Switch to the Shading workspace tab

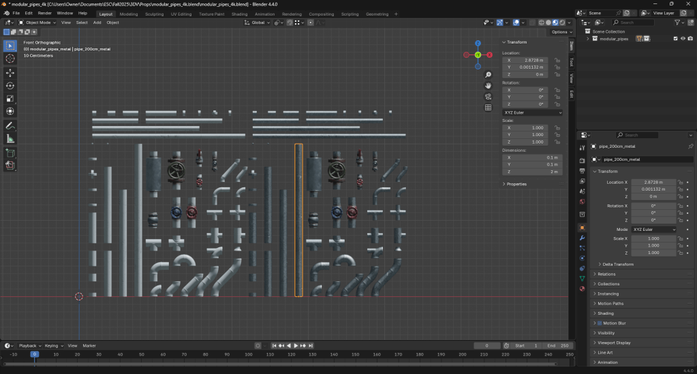[x=239, y=14]
